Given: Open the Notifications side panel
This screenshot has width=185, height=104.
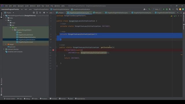Looking at the screenshot, I should pyautogui.click(x=184, y=17).
